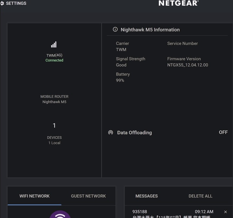Click the Nighthawk M5 Information heading
Image resolution: width=233 pixels, height=218 pixels.
click(150, 30)
